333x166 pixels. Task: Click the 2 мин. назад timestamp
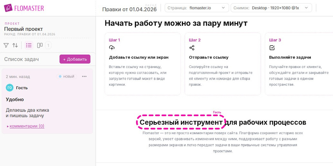click(x=18, y=77)
